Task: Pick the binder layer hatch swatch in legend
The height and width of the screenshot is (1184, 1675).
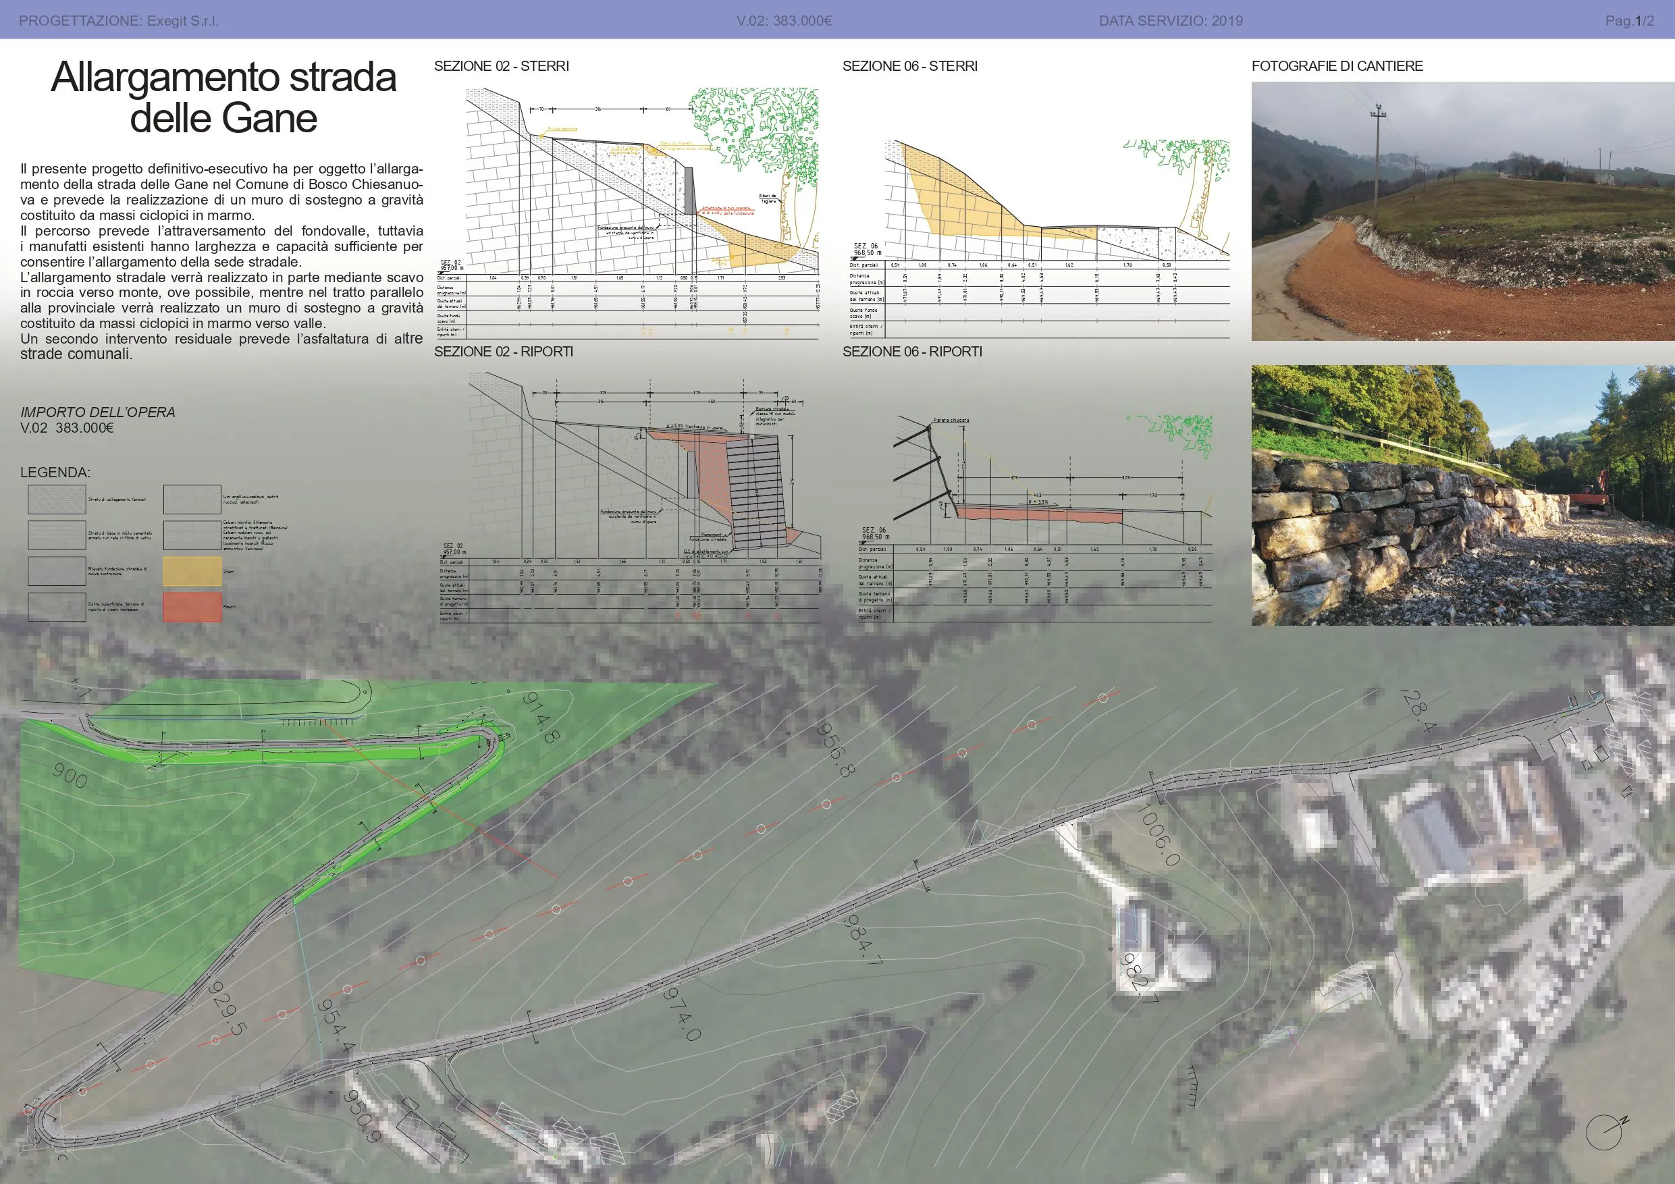Action: [57, 500]
